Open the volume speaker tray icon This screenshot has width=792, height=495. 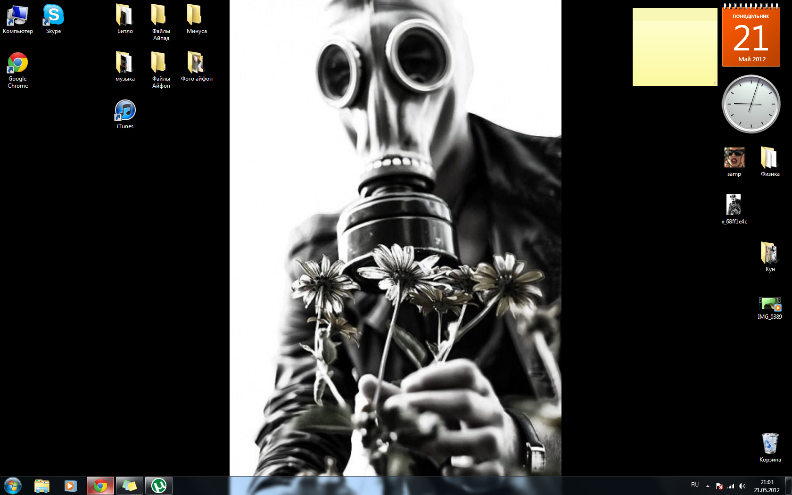(742, 486)
